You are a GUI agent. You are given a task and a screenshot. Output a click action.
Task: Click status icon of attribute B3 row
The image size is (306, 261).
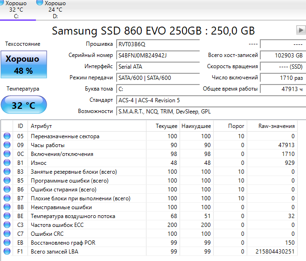[x=7, y=171]
